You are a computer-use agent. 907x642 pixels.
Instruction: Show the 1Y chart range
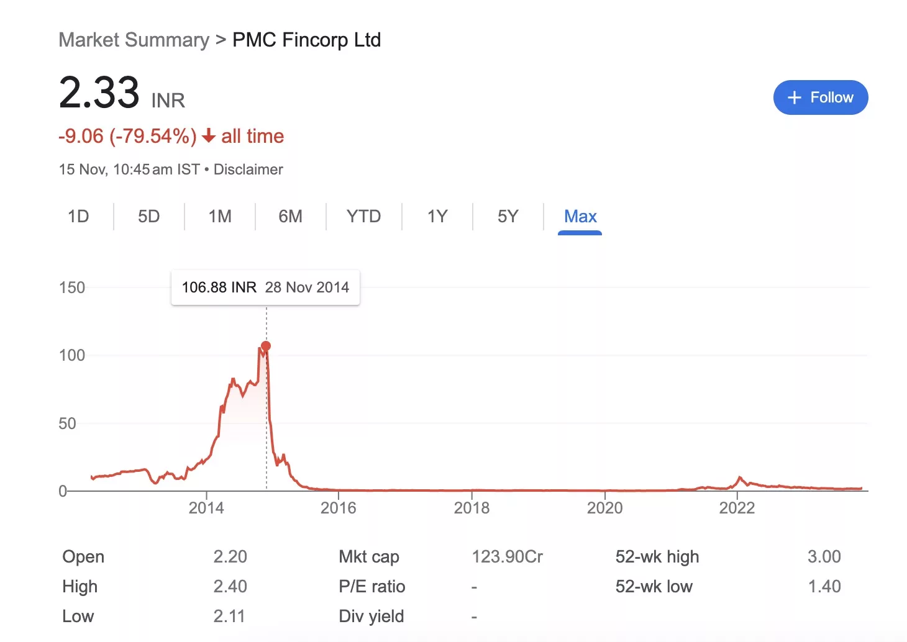[437, 216]
